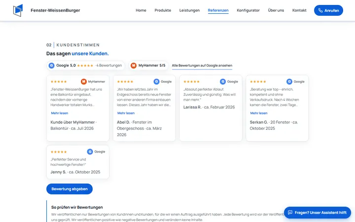The image size is (355, 222).
Task: Click the stars on the MyHammer Balkontür review
Action: pos(59,81)
